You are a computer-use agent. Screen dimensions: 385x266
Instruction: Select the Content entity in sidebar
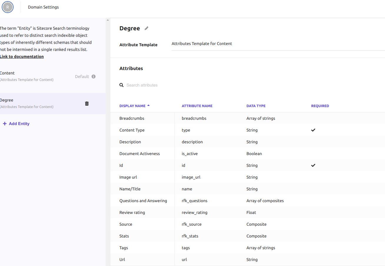coord(53,76)
